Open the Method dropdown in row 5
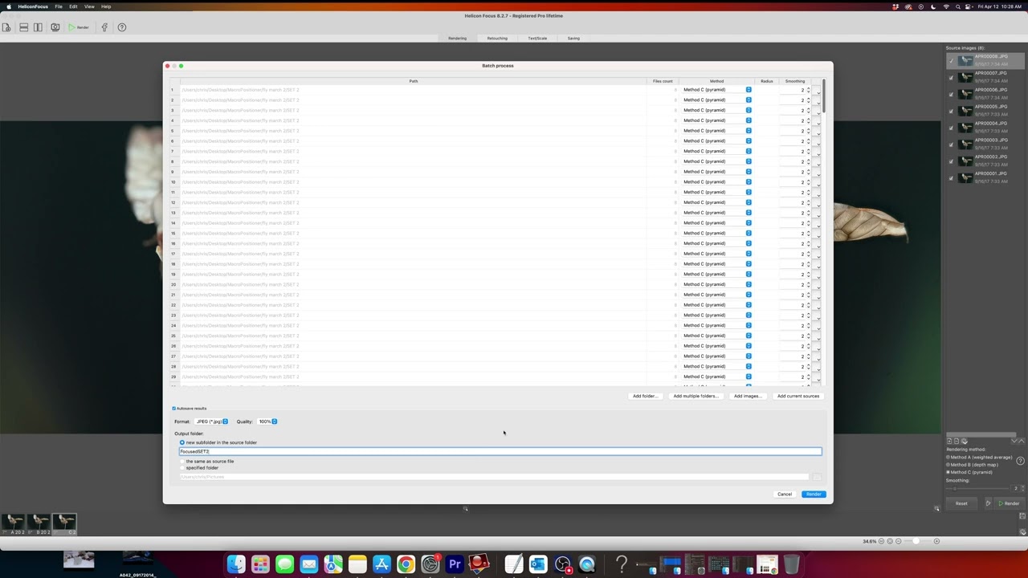1028x578 pixels. 717,131
